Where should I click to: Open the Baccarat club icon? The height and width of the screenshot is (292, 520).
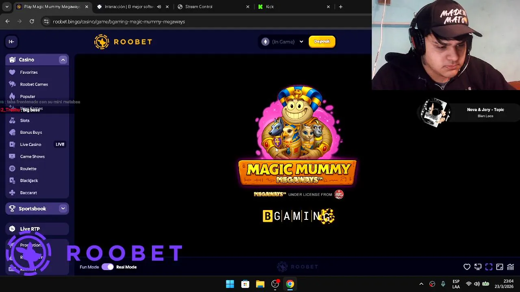coord(12,193)
